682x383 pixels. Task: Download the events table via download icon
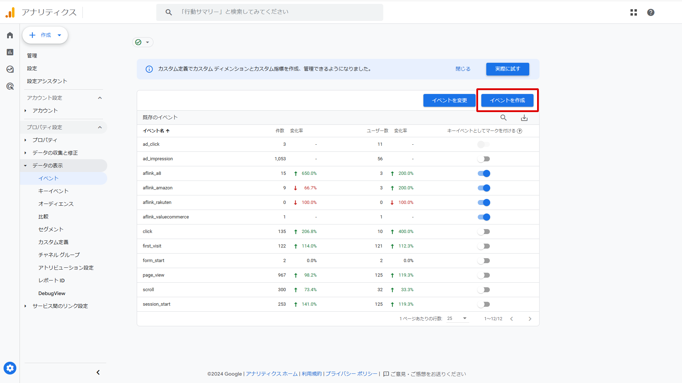pos(524,118)
